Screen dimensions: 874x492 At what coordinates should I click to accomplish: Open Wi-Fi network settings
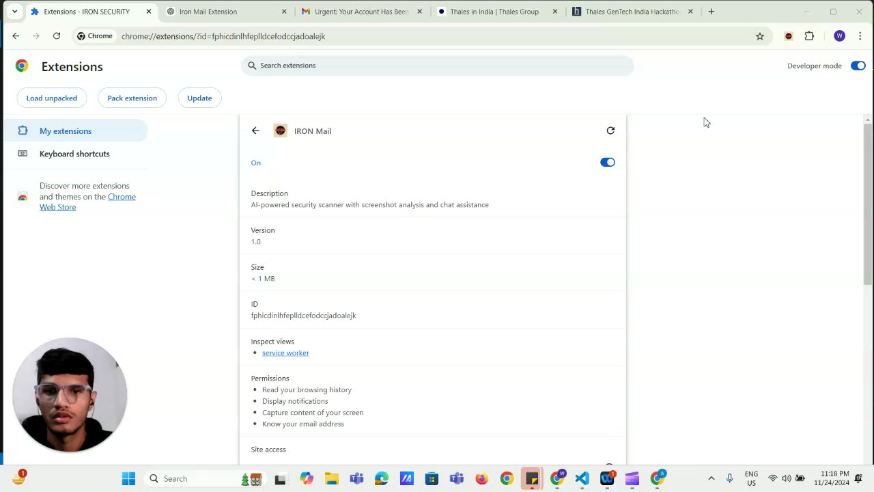point(773,478)
